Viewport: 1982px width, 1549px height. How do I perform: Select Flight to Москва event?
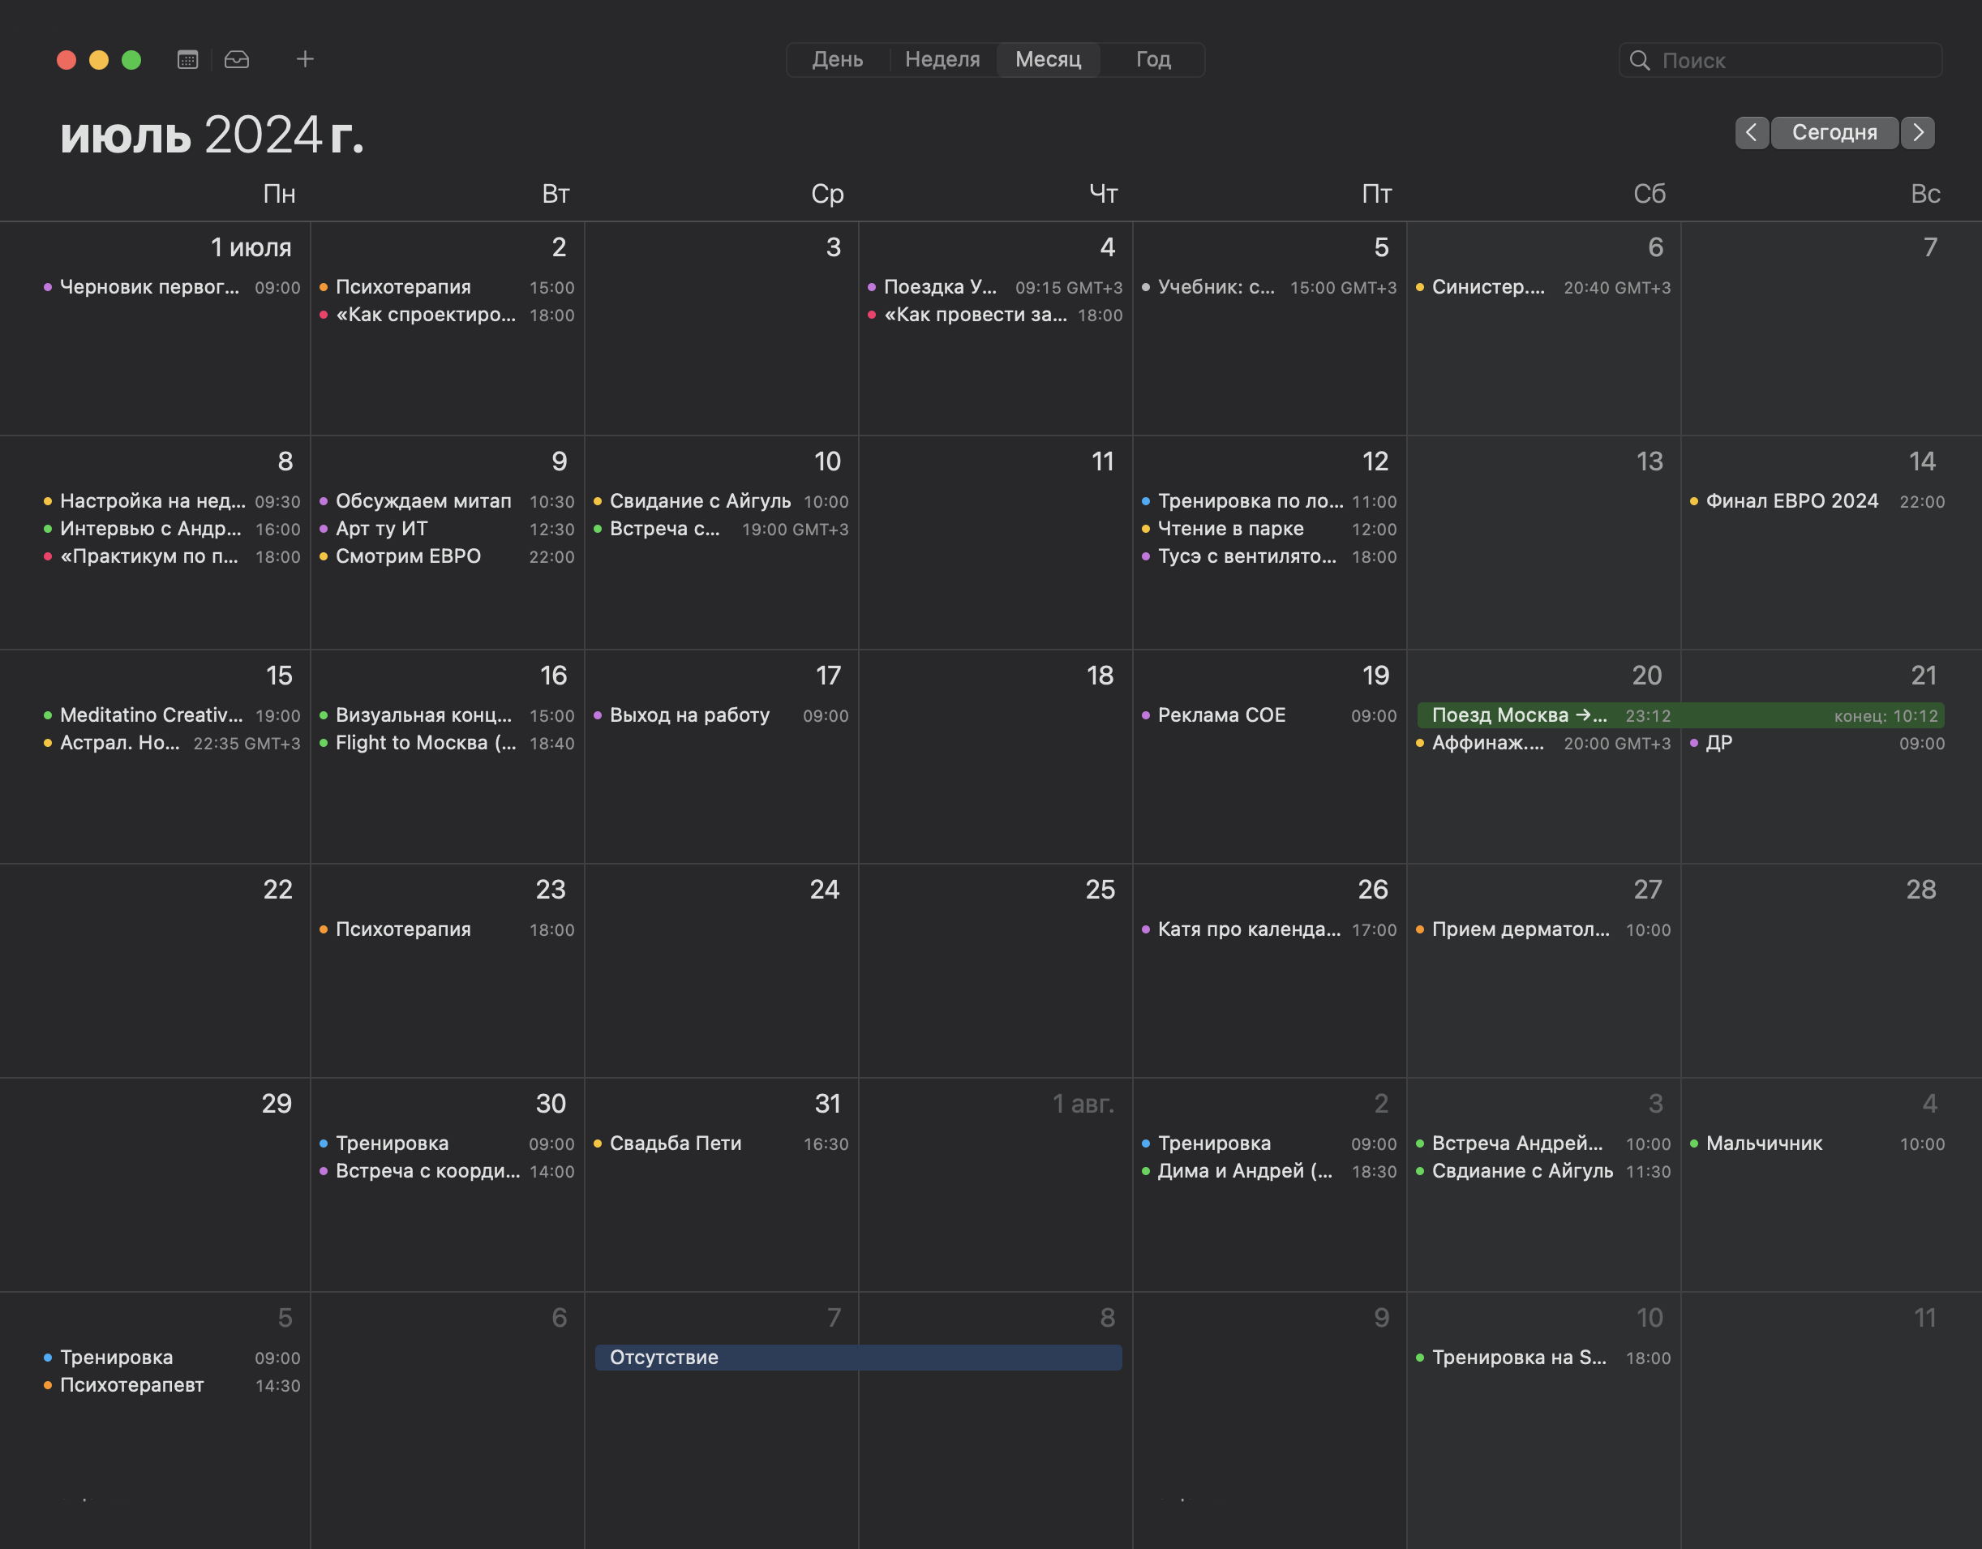(x=447, y=743)
